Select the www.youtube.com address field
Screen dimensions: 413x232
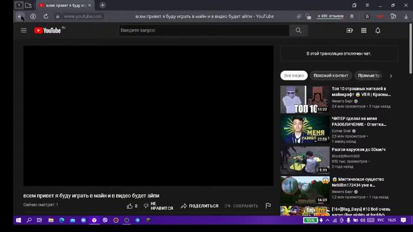click(83, 16)
